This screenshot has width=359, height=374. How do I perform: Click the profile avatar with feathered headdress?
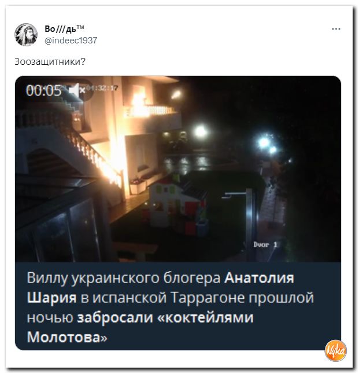[x=26, y=35]
